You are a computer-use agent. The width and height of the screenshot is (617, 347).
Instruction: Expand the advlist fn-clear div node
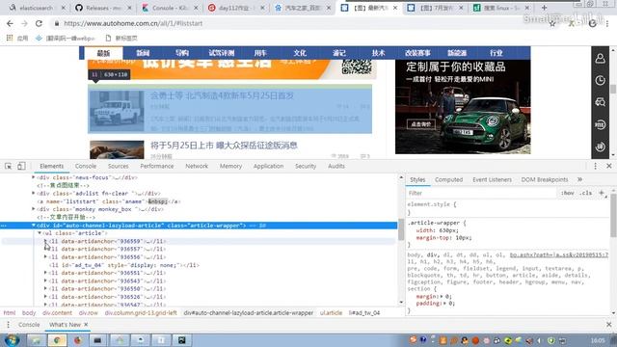pyautogui.click(x=34, y=193)
